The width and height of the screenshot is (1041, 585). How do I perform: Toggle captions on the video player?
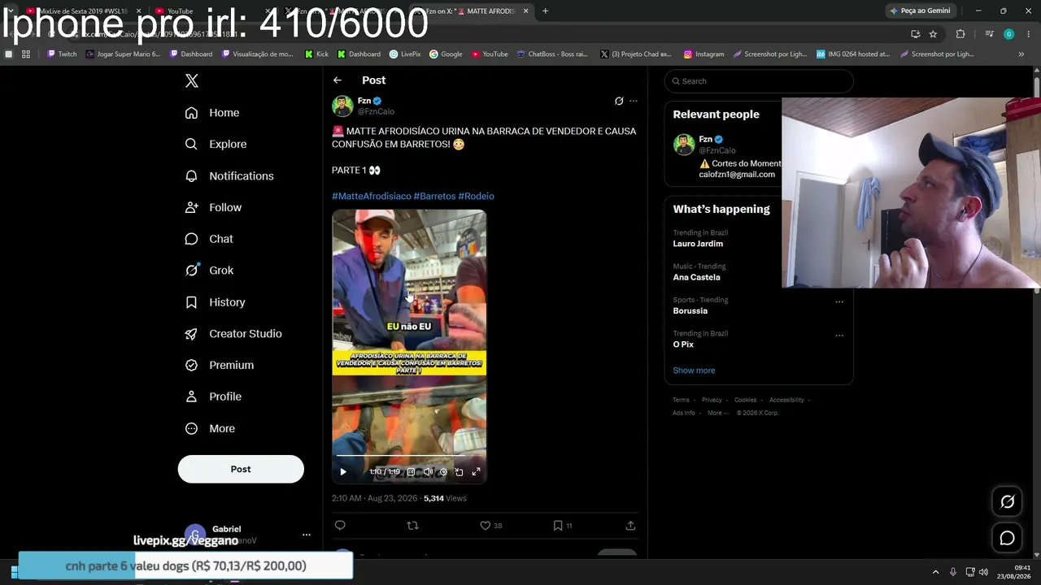coord(411,472)
